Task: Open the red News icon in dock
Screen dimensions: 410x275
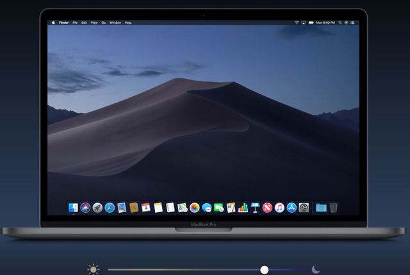Action: [267, 208]
